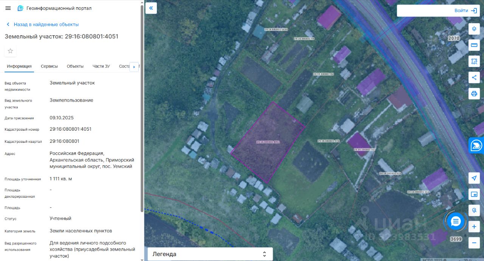Viewport: 484px width, 261px height.
Task: Go back via Назад в найденные объекты
Action: coord(46,24)
